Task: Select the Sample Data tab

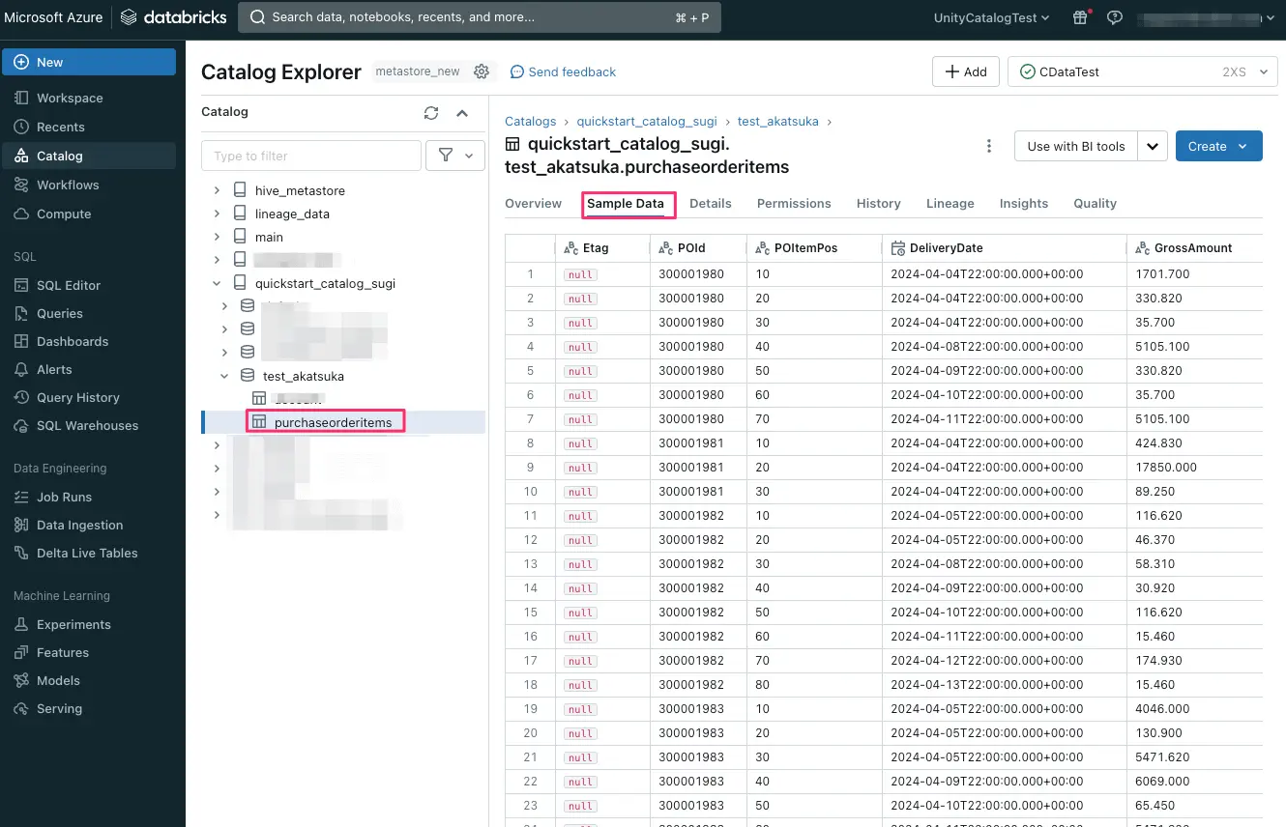Action: pos(626,203)
